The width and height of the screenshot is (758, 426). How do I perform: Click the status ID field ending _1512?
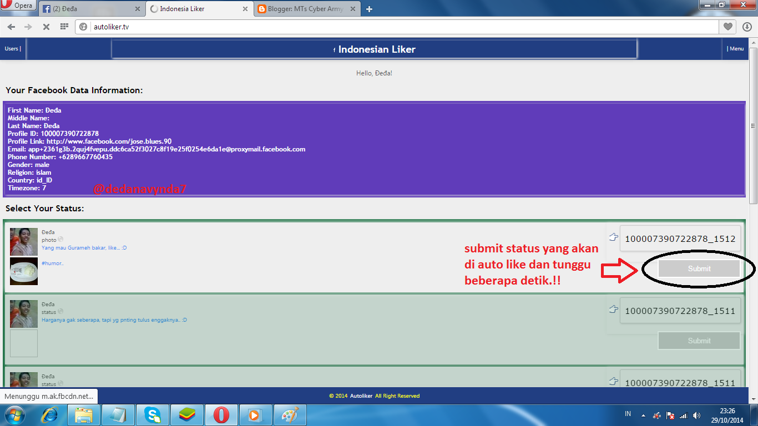pyautogui.click(x=680, y=239)
